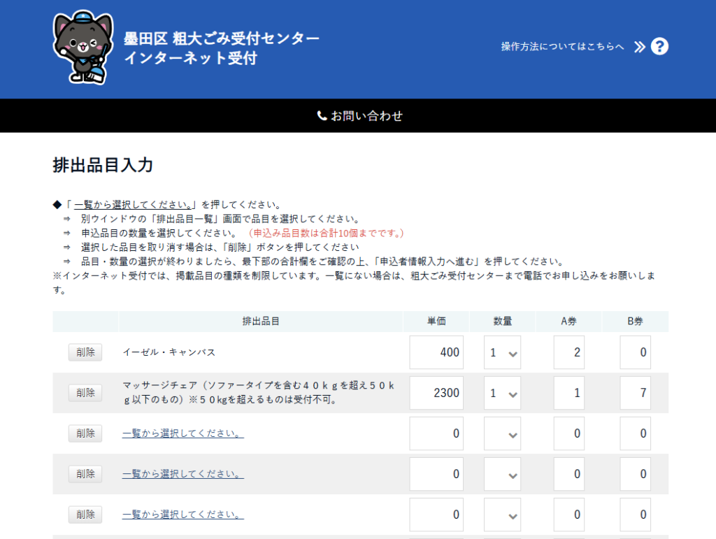Click the B券 field showing 7
The height and width of the screenshot is (539, 716).
click(x=635, y=393)
